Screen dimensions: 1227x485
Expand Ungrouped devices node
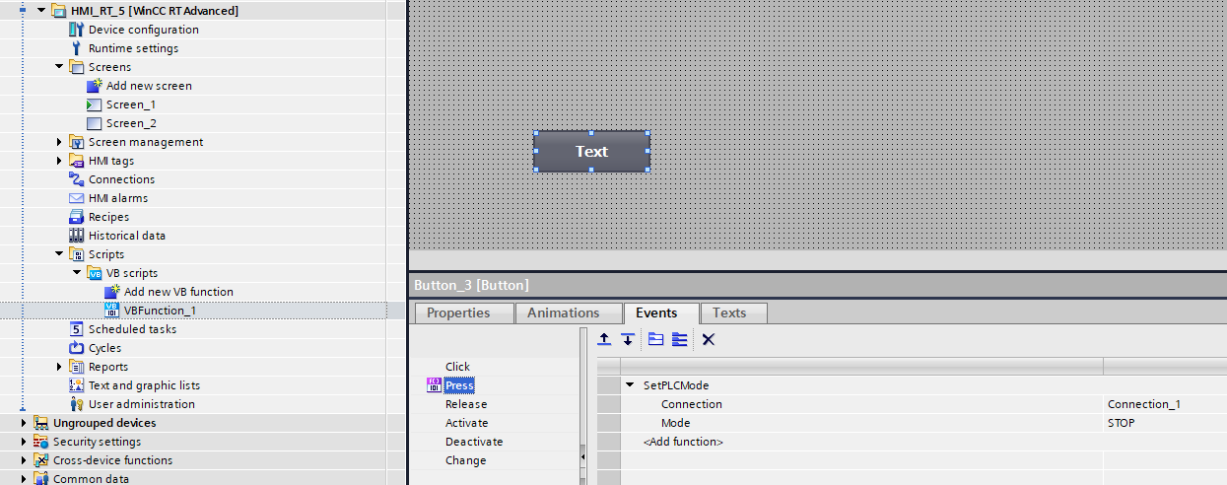coord(24,423)
